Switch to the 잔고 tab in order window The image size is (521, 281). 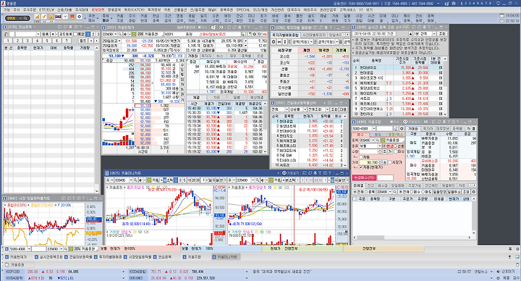(x=370, y=185)
